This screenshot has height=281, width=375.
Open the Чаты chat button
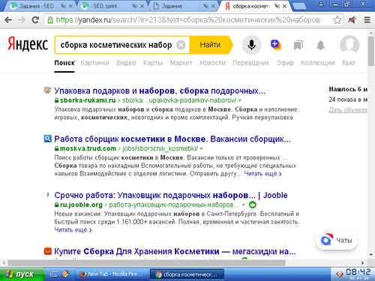(337, 241)
